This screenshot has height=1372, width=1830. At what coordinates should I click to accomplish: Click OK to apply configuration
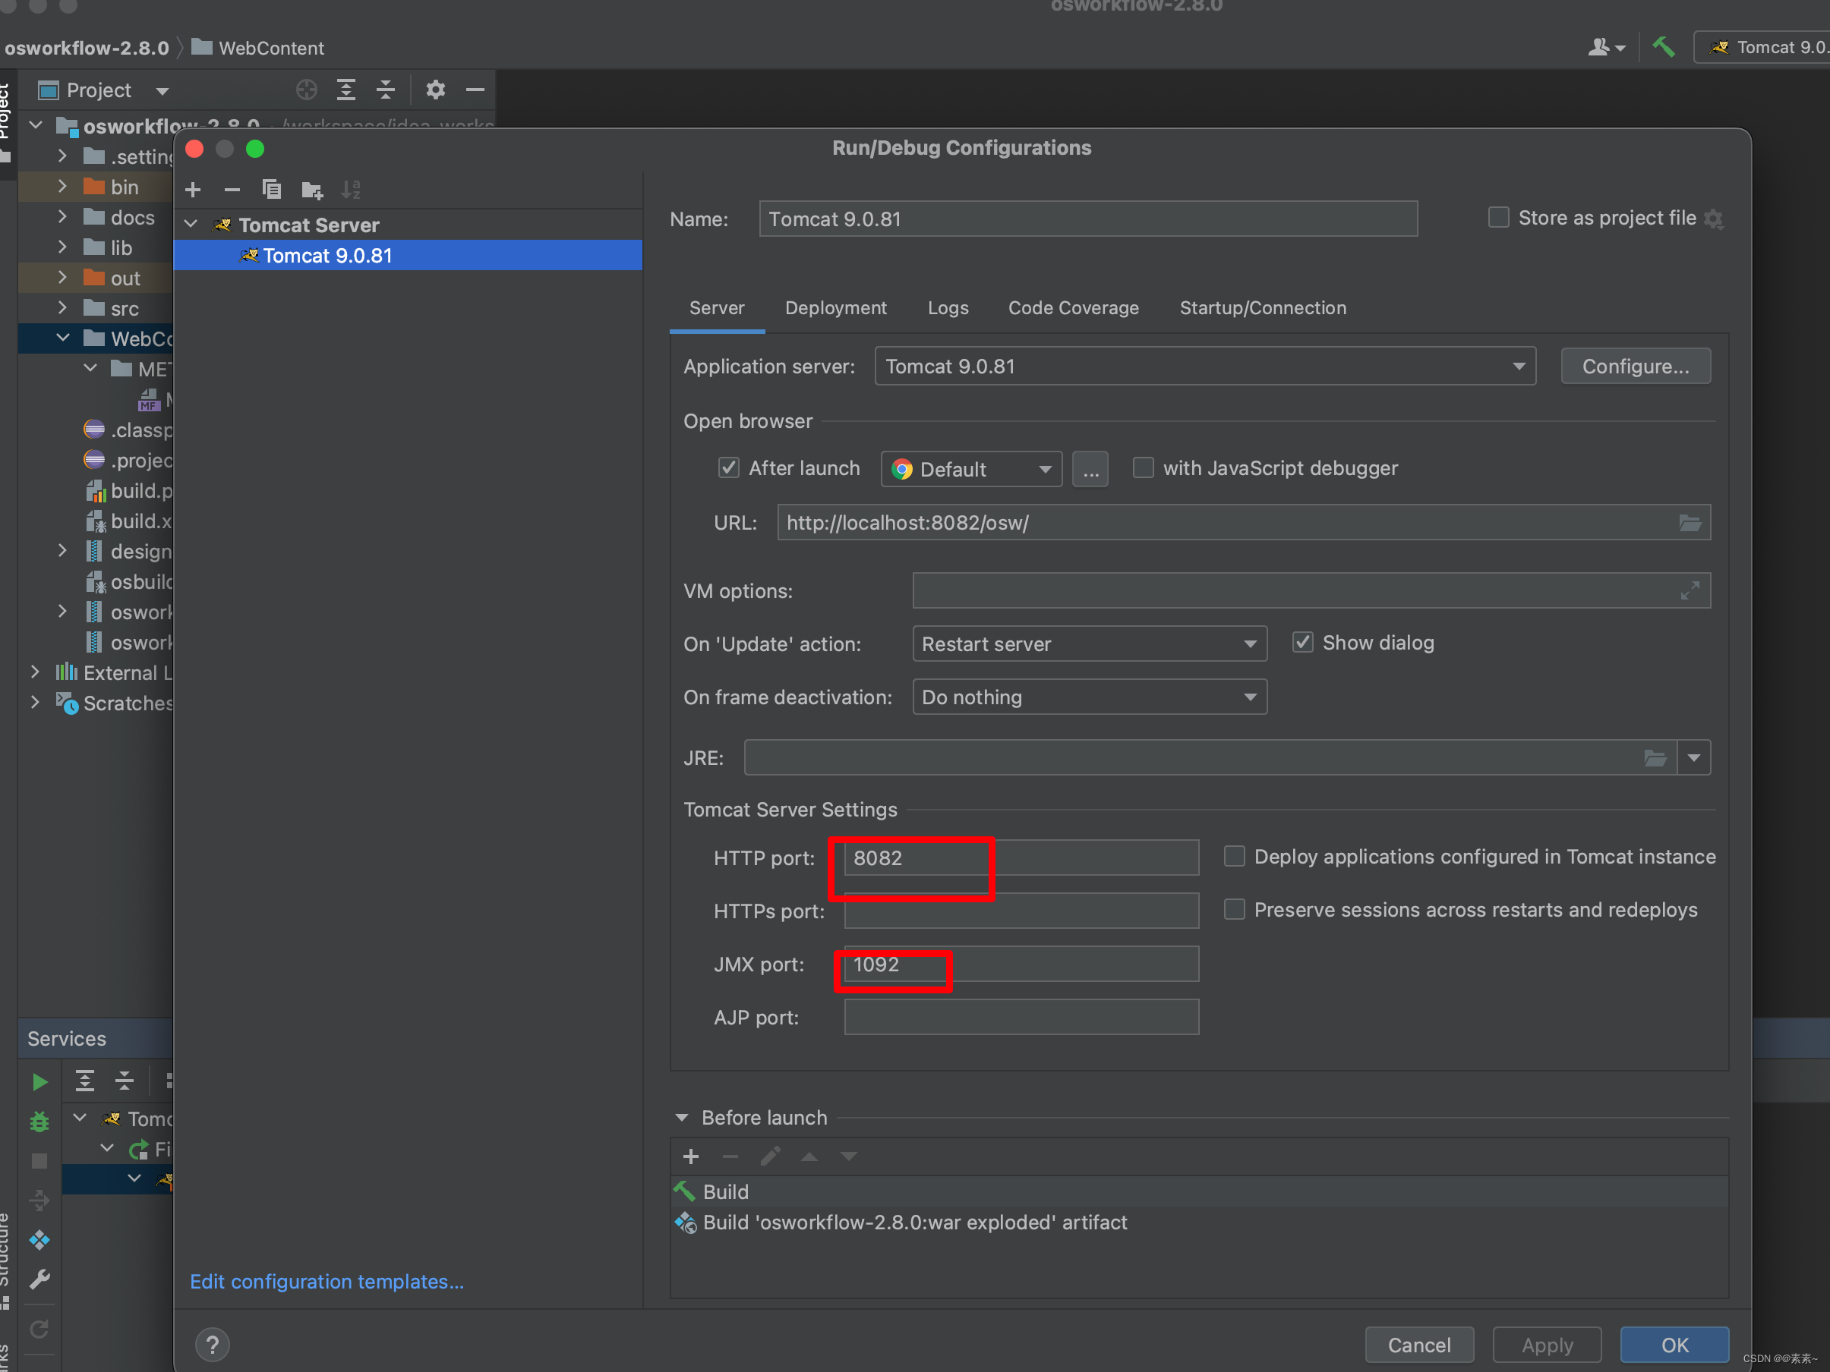[1676, 1335]
